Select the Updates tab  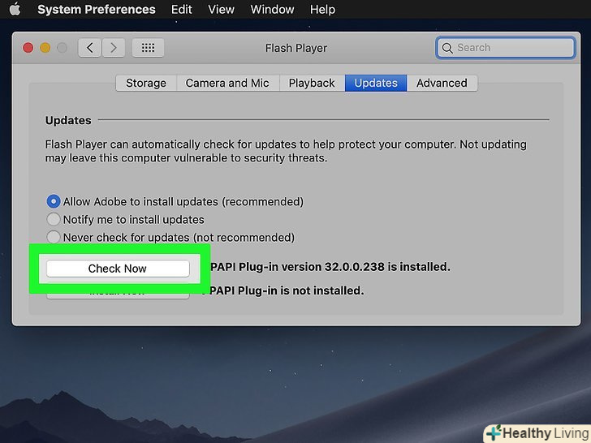pyautogui.click(x=376, y=83)
